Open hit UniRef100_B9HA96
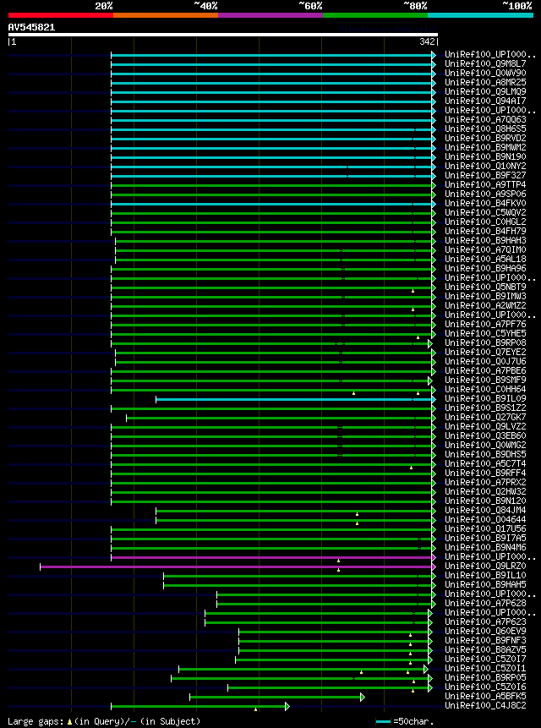 click(x=485, y=268)
